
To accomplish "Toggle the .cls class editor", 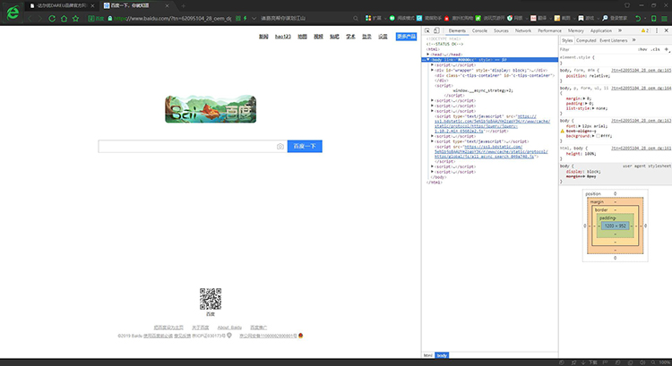I will 655,49.
